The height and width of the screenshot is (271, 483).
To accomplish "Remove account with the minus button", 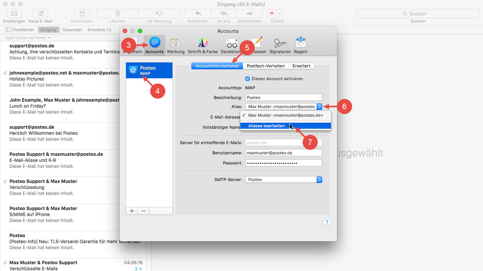I will click(x=143, y=211).
